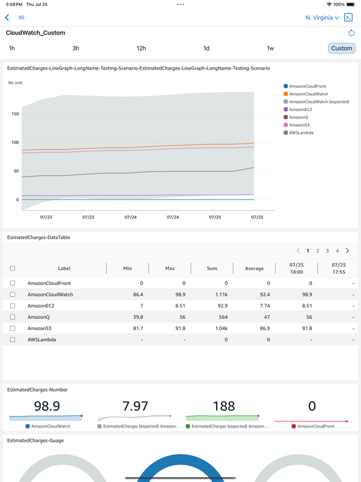The image size is (361, 482).
Task: Click the AmazonCloudWatch (expected) legend swatch
Action: (x=286, y=102)
